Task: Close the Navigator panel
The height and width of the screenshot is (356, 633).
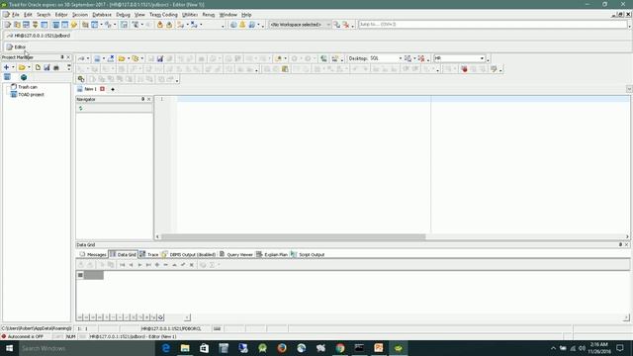Action: click(x=149, y=99)
